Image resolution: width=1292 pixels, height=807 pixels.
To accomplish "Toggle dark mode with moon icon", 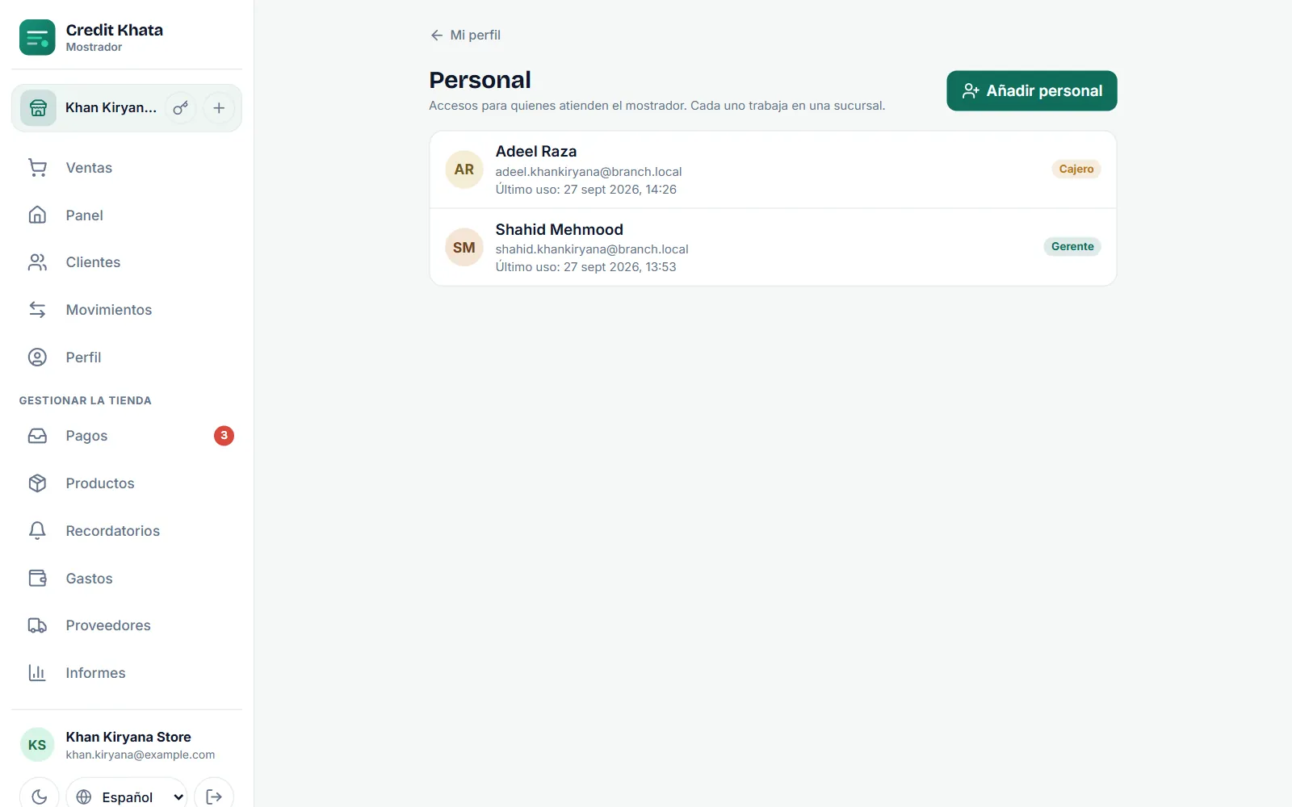I will tap(40, 797).
